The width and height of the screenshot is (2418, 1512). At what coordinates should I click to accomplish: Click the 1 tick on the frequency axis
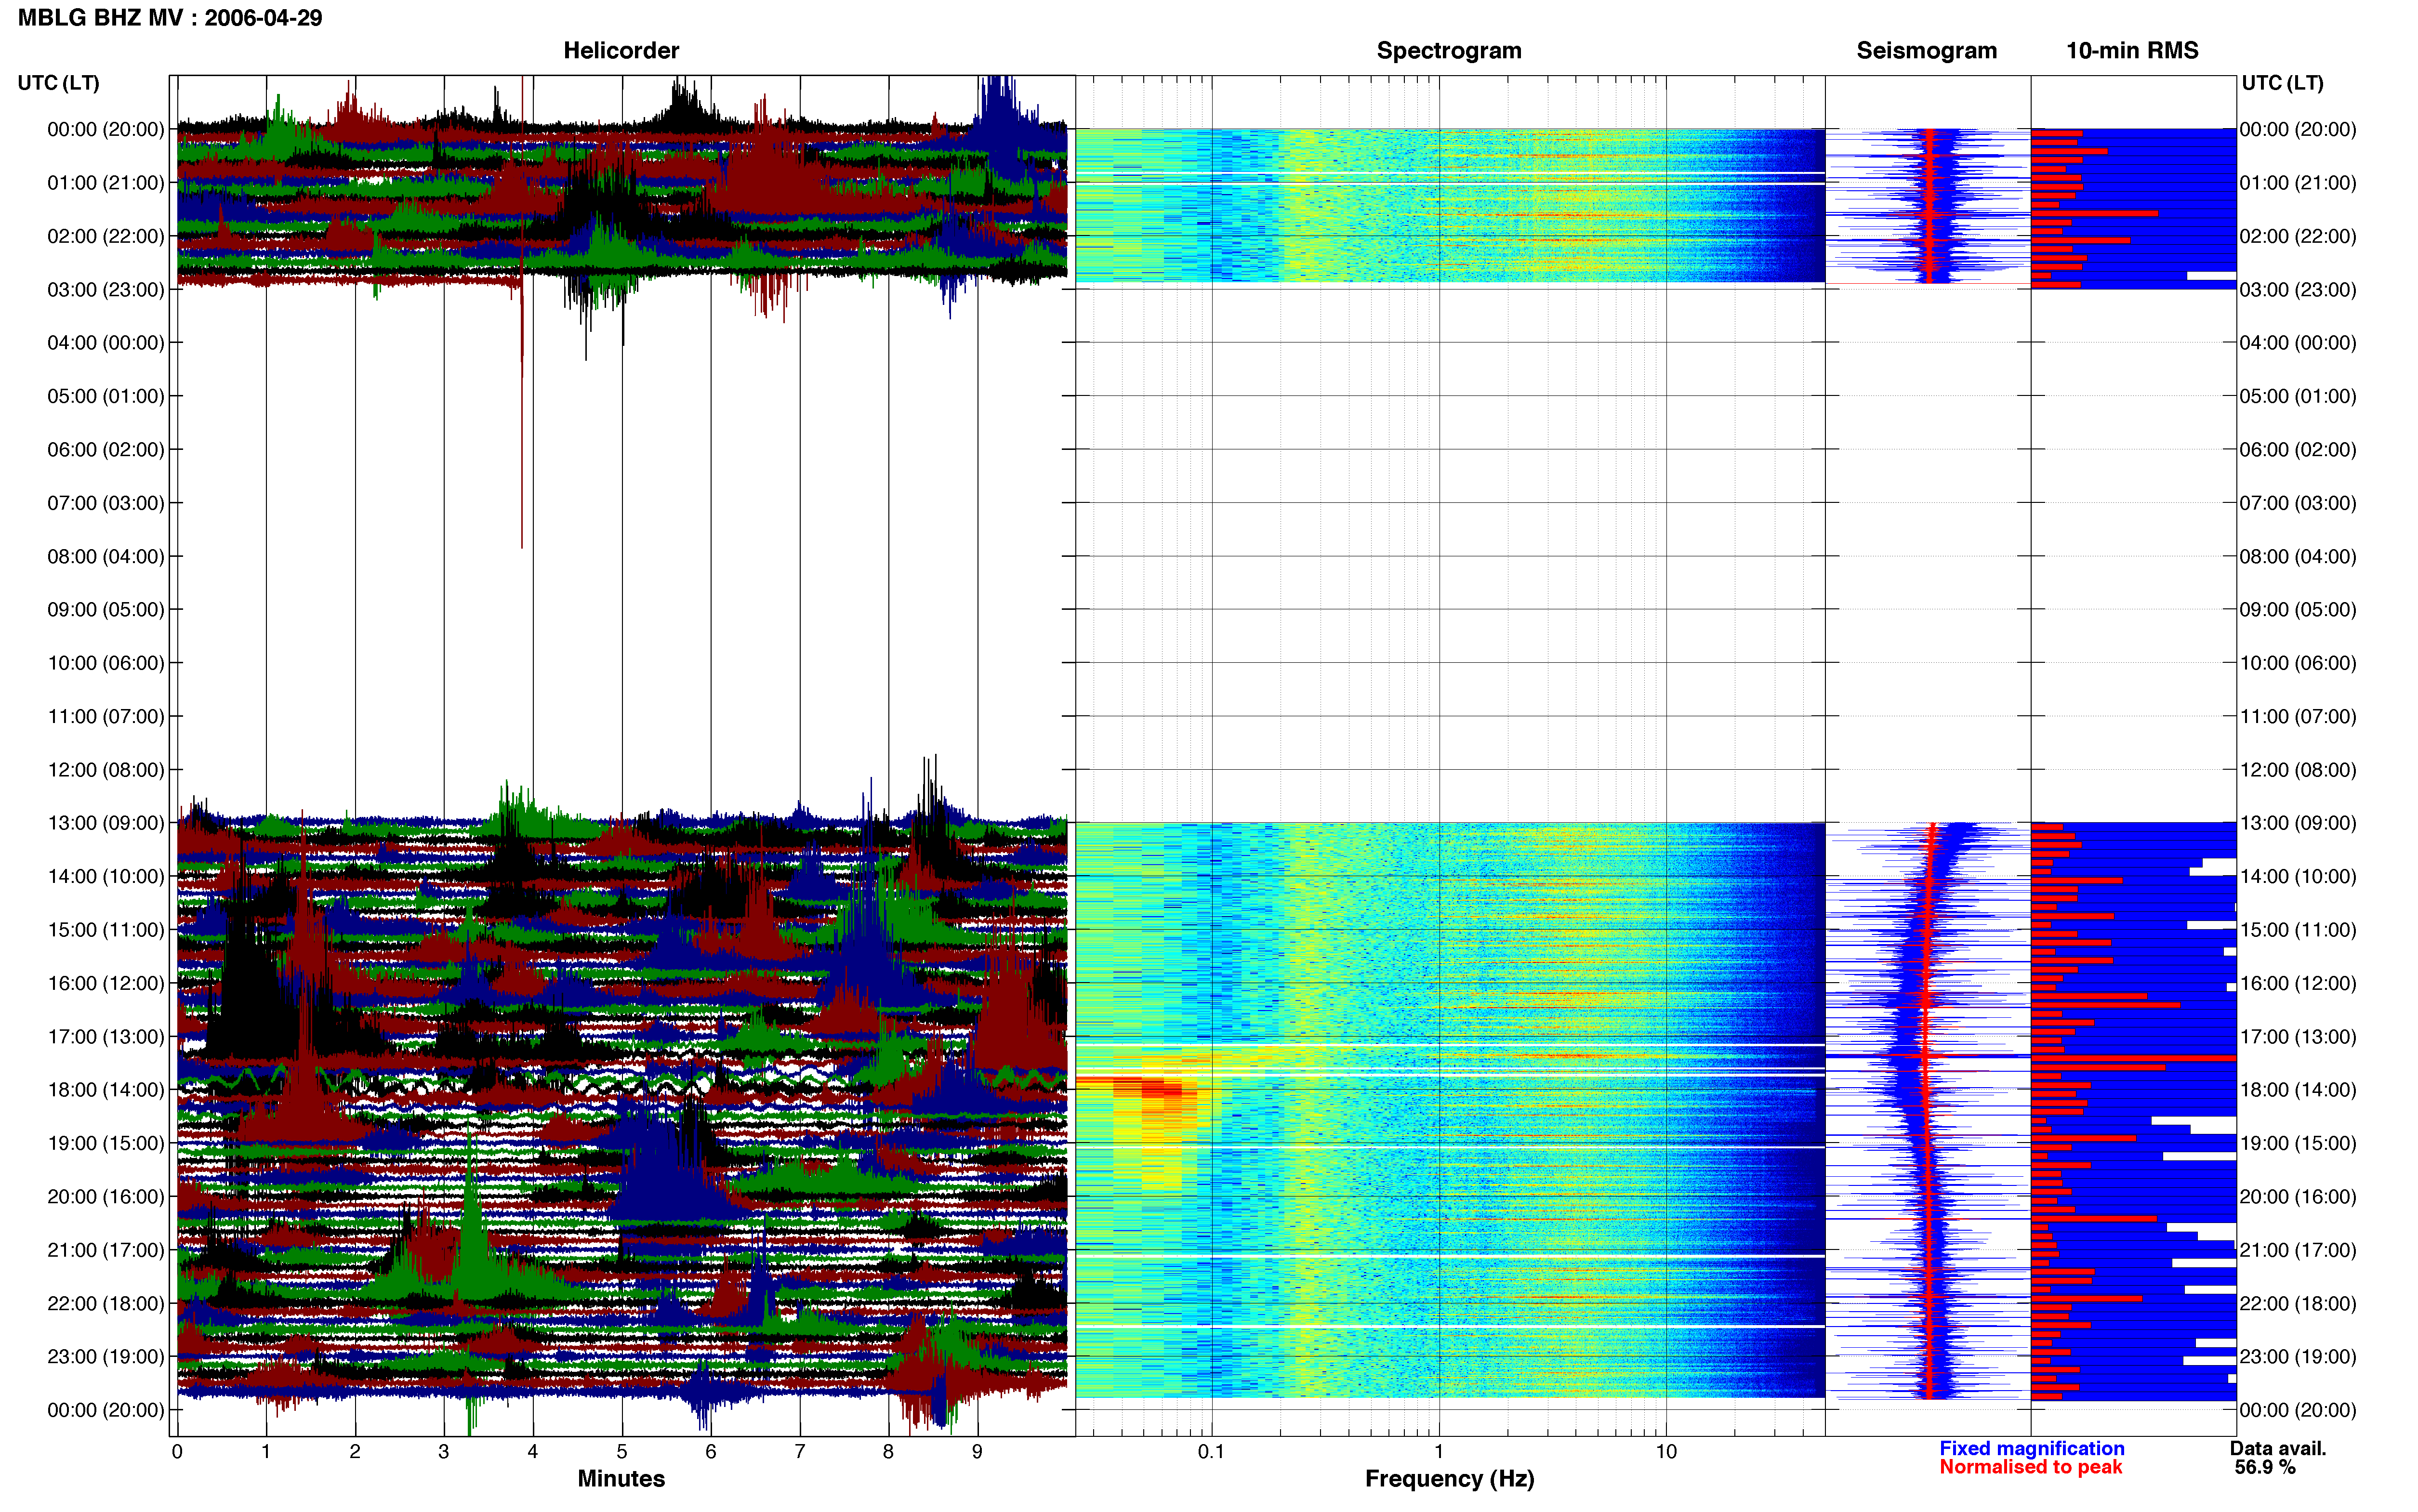point(1439,1451)
